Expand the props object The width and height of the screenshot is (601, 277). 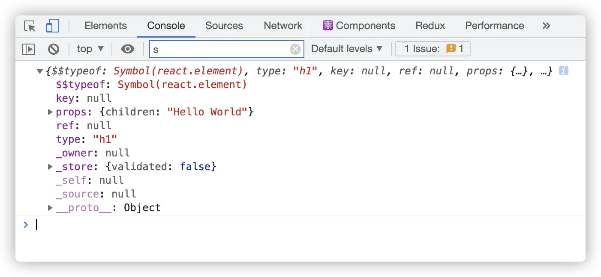50,112
